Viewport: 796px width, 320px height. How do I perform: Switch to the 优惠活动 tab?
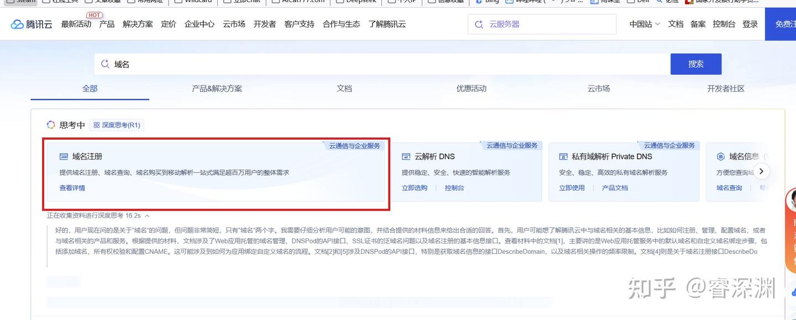click(x=471, y=88)
